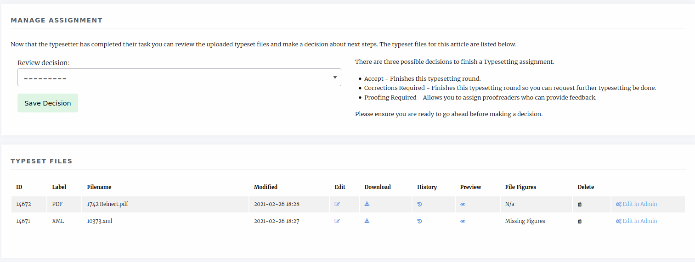Open the Review decision dropdown
Viewport: 695px width, 262px height.
pyautogui.click(x=179, y=78)
